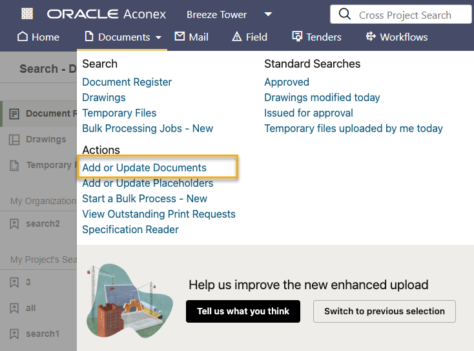Click the Drawings sidebar icon
This screenshot has width=474, height=351.
tap(14, 140)
